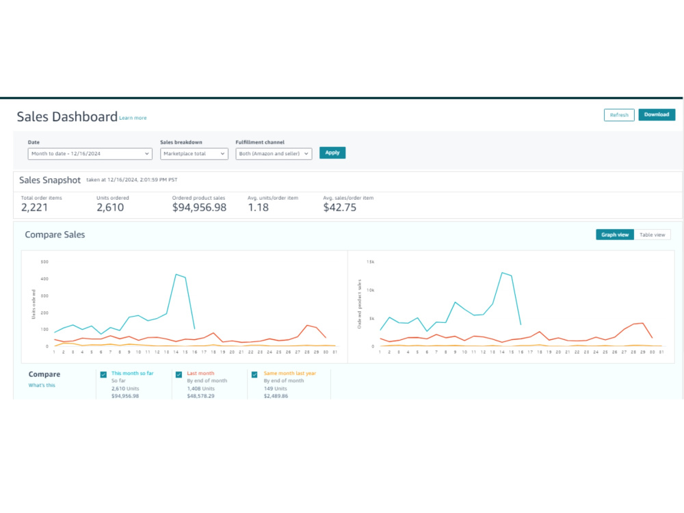Image resolution: width=684 pixels, height=513 pixels.
Task: Switch to Graph view
Action: coord(615,235)
